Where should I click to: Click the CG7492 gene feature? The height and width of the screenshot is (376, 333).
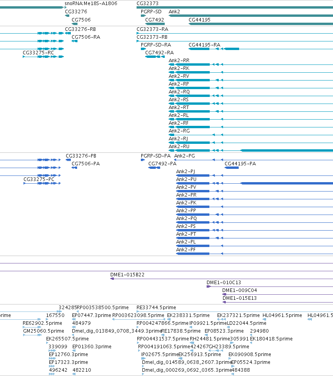click(x=155, y=24)
